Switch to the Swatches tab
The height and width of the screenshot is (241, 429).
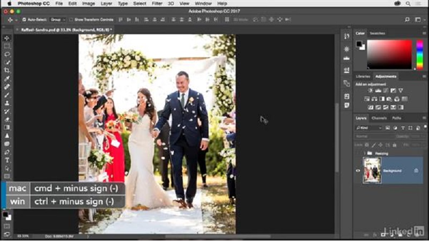tap(378, 33)
